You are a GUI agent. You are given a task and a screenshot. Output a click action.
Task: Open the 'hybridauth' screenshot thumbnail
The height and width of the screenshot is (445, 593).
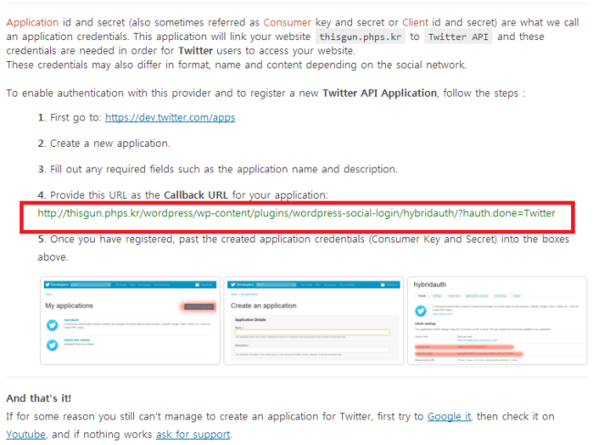(x=497, y=321)
